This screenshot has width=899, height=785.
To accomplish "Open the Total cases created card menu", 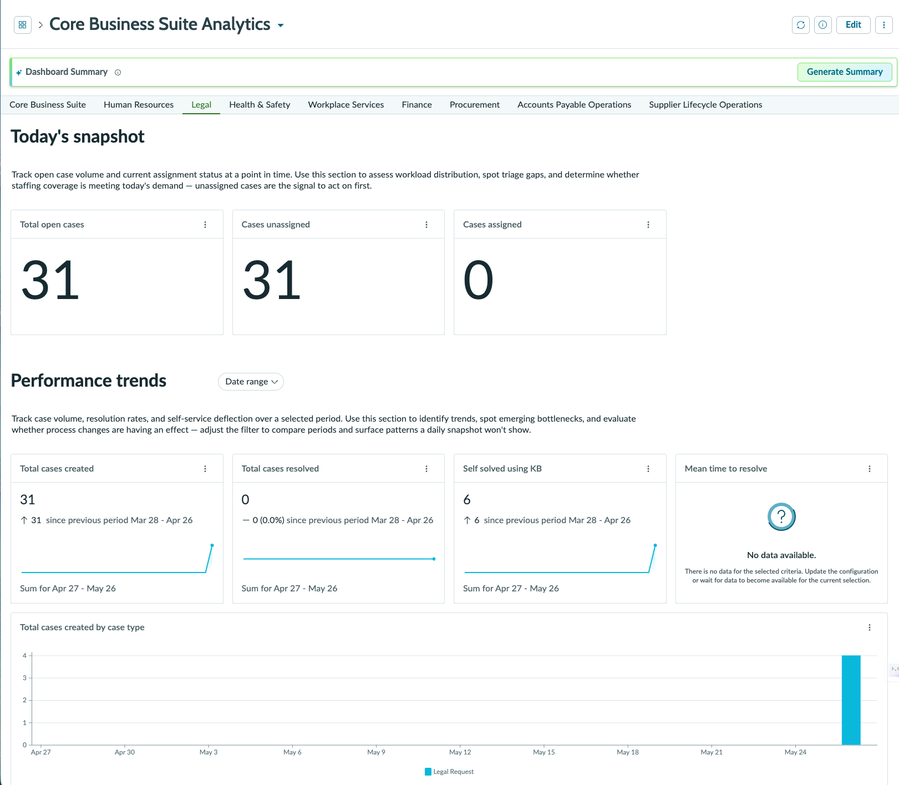I will [x=205, y=469].
